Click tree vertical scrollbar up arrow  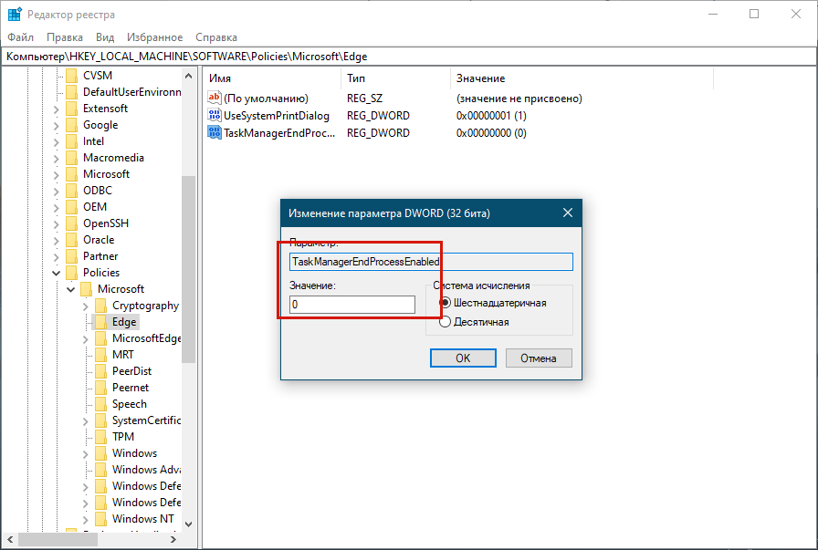point(189,76)
